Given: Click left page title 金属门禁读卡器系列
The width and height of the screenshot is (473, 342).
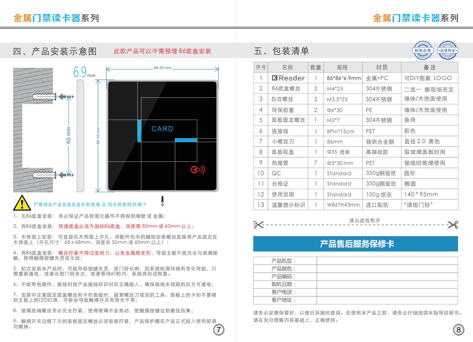Looking at the screenshot, I should (56, 18).
